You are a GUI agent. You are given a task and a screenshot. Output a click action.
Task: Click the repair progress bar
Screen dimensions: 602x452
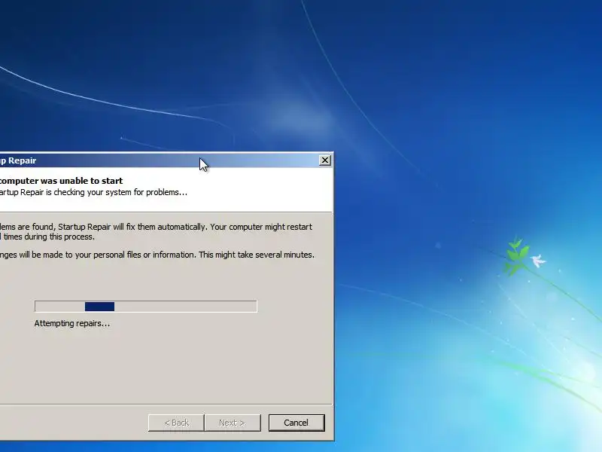tap(146, 307)
